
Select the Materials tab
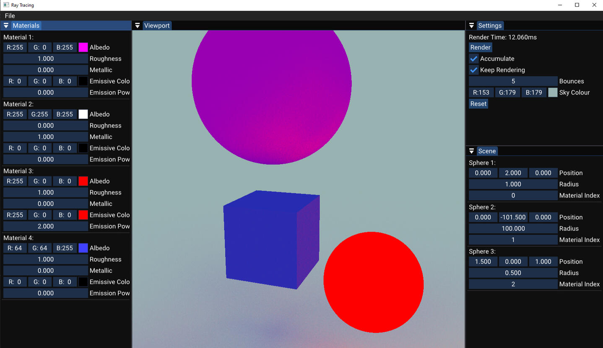pos(26,26)
